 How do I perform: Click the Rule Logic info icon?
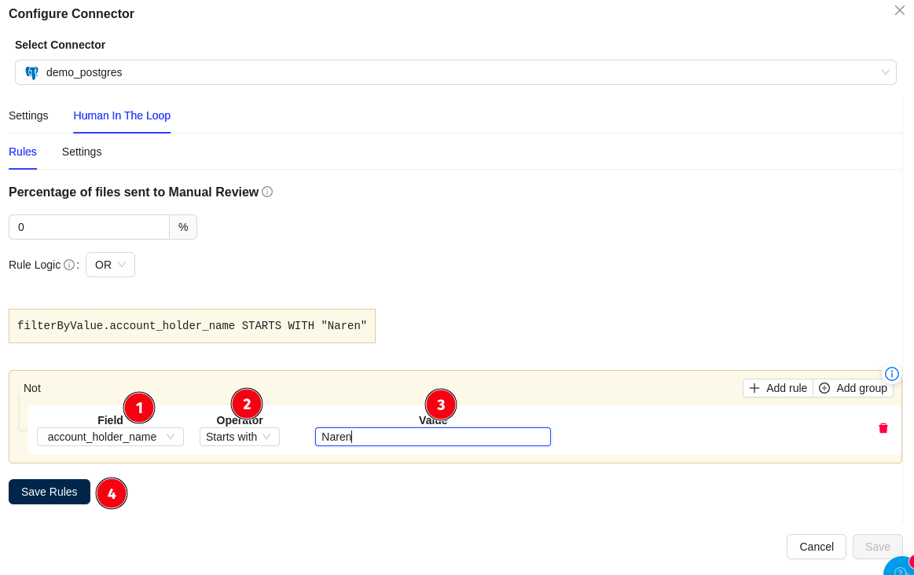coord(69,265)
